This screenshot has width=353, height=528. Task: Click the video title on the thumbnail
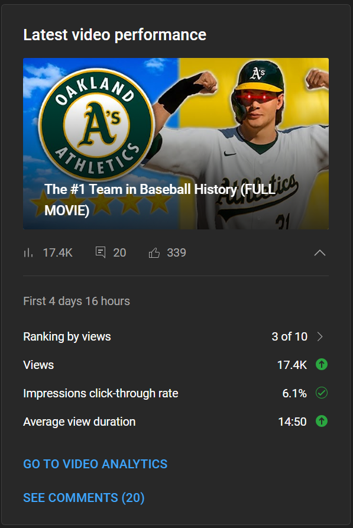pyautogui.click(x=160, y=200)
